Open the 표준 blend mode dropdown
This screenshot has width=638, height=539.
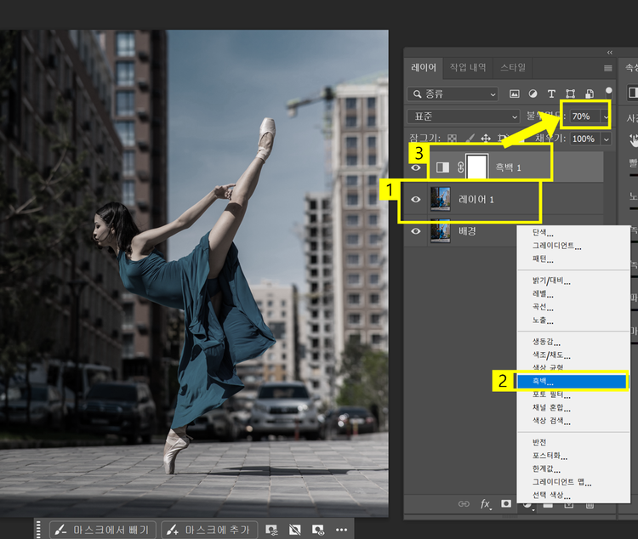coord(464,116)
